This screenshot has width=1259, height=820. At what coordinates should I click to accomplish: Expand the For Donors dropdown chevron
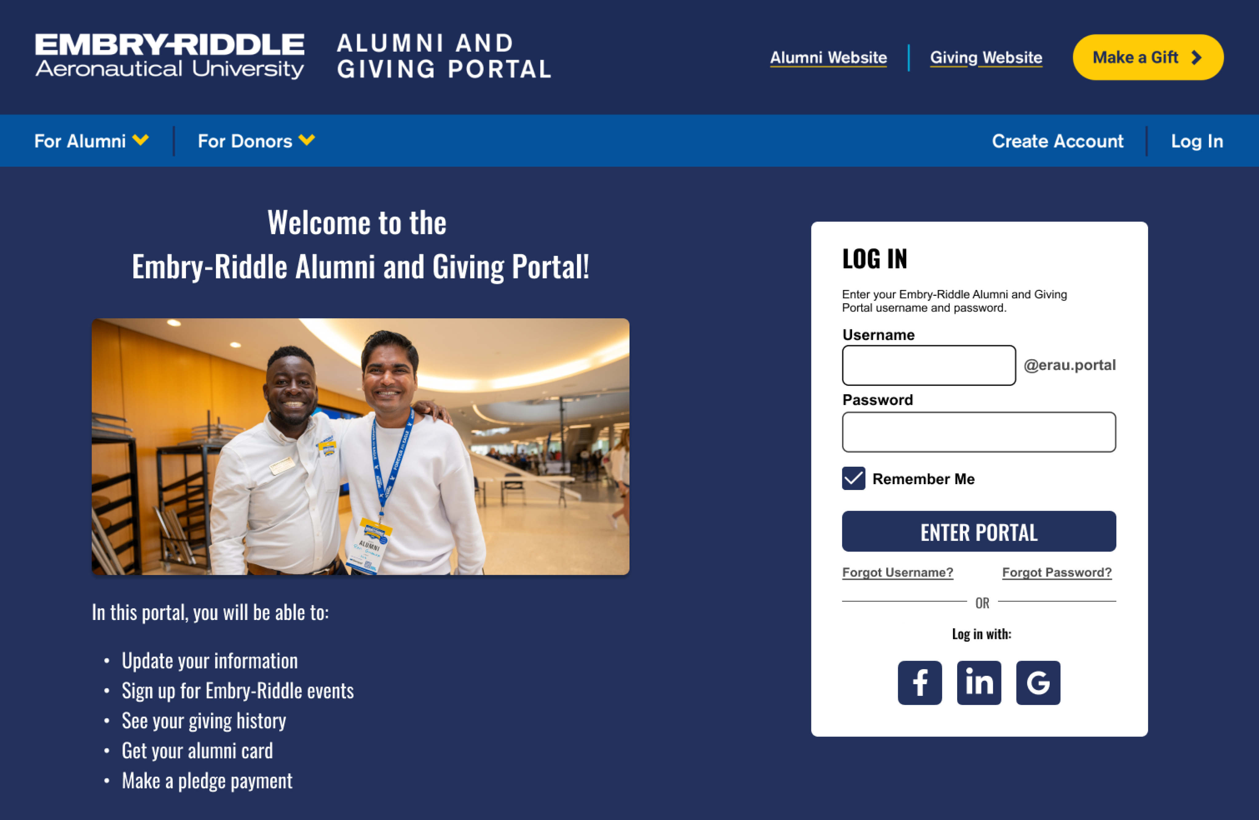coord(307,140)
